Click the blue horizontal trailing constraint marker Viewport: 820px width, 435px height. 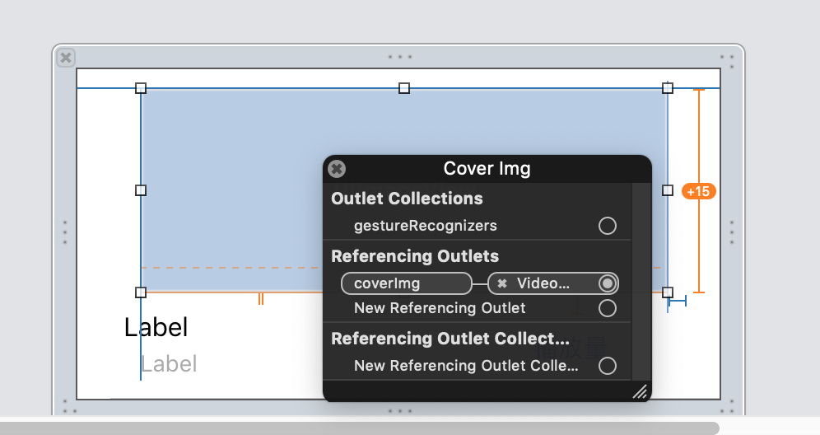click(x=678, y=301)
